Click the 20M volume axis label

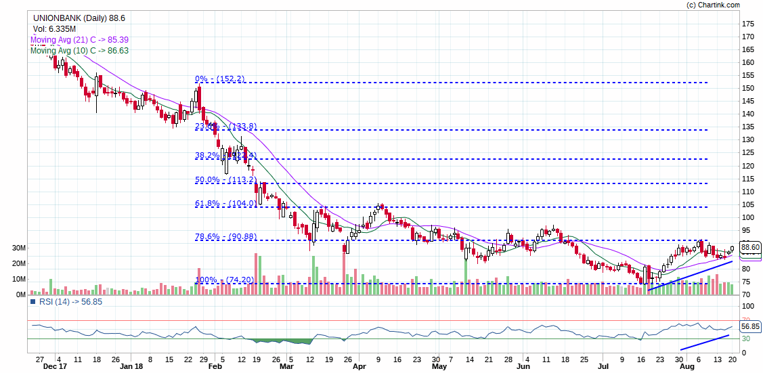tap(18, 263)
